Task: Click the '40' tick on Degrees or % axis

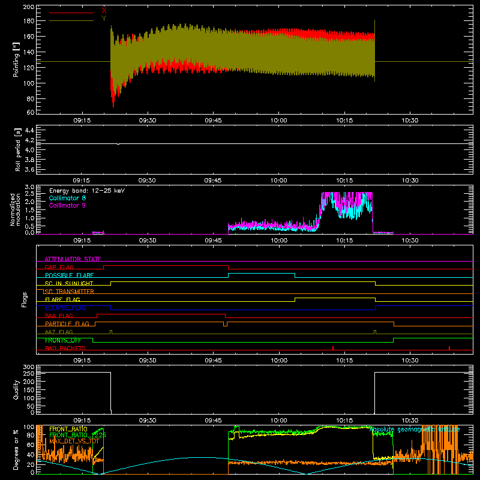Action: tap(31, 455)
